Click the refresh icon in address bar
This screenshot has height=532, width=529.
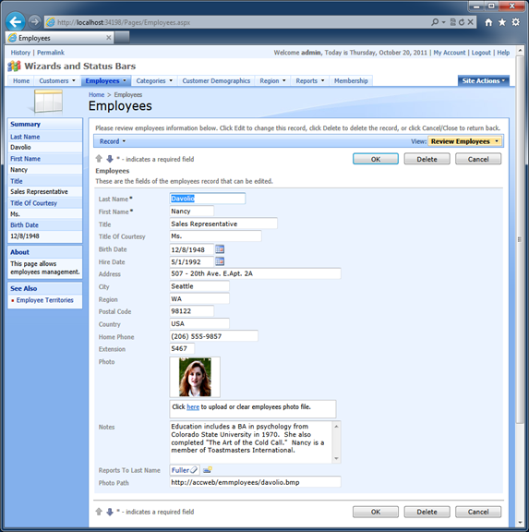(x=462, y=22)
